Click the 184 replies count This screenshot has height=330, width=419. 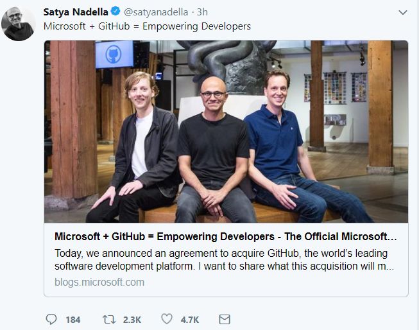(x=73, y=320)
